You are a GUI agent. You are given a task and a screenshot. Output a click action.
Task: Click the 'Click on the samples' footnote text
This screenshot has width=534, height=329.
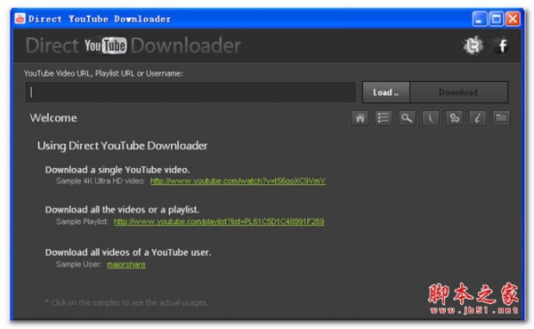click(x=126, y=302)
